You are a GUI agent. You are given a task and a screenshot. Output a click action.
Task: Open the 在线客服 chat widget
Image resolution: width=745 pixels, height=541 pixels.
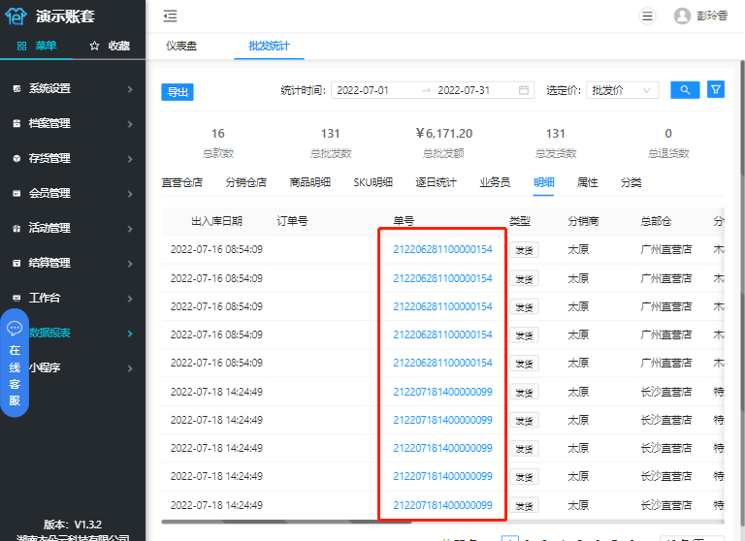[x=15, y=363]
